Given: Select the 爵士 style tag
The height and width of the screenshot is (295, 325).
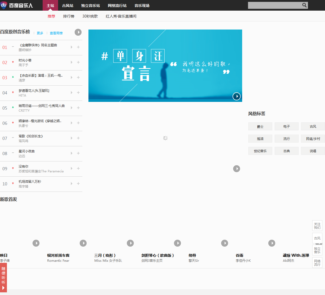Looking at the screenshot, I should 260,127.
